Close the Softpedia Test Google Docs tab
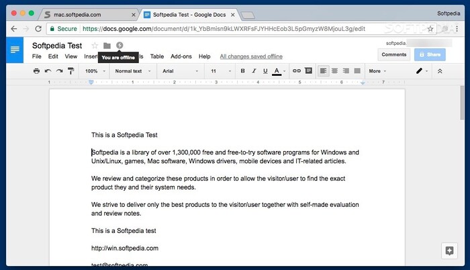The height and width of the screenshot is (270, 470). pos(232,15)
